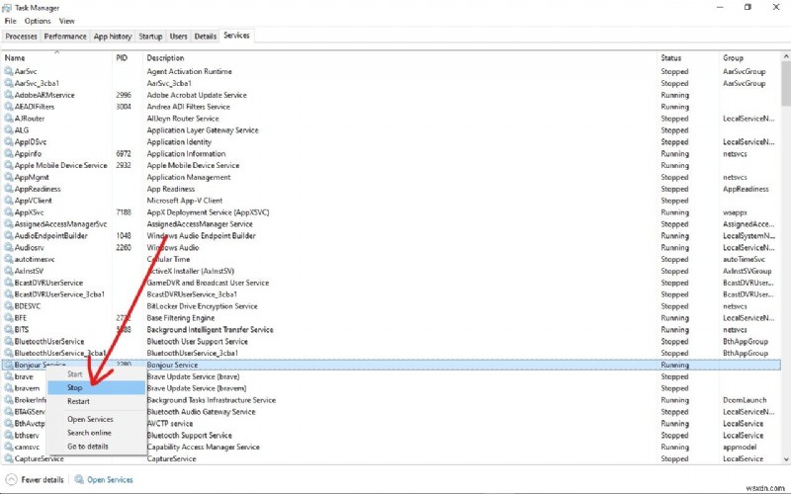
Task: Click the Bonjour Service row icon
Action: click(9, 365)
